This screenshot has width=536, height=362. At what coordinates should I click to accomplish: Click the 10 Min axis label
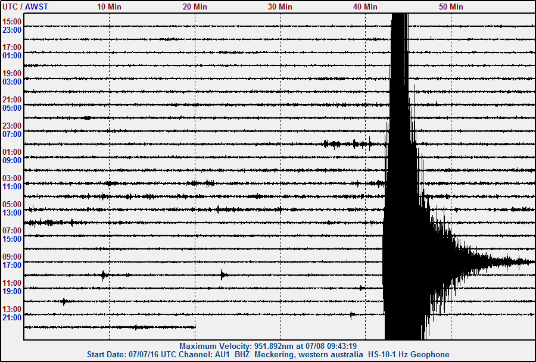coord(109,7)
